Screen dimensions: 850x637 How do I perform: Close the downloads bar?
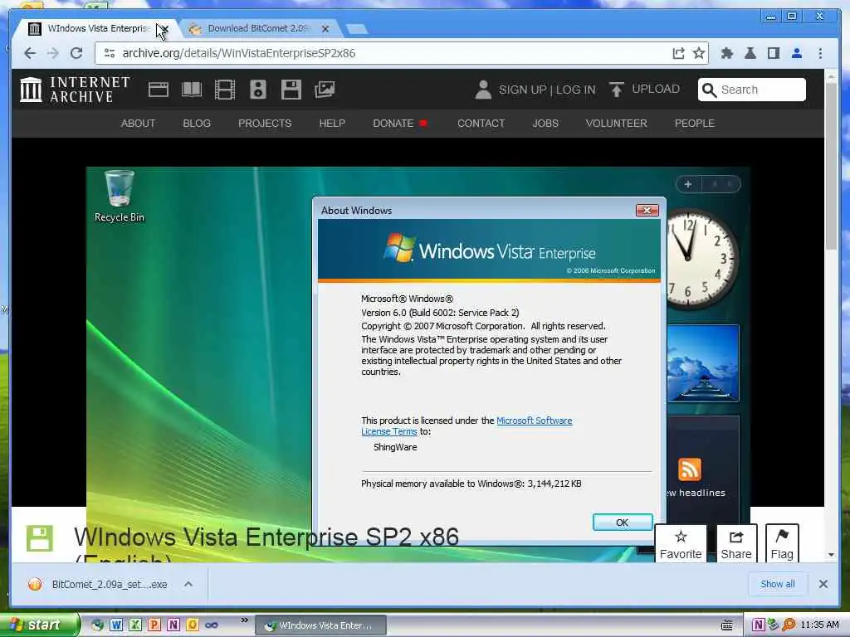(823, 584)
